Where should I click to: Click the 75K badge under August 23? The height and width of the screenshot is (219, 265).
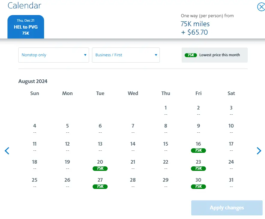point(198,168)
